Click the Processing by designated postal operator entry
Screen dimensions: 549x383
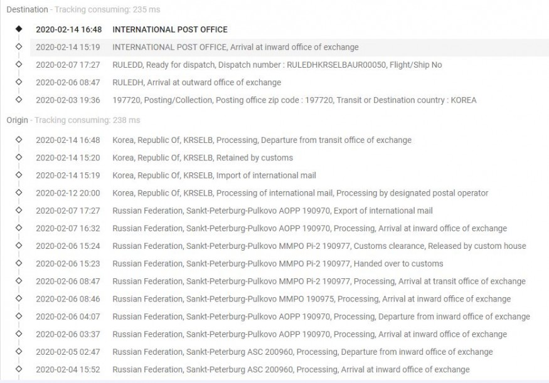click(x=300, y=192)
